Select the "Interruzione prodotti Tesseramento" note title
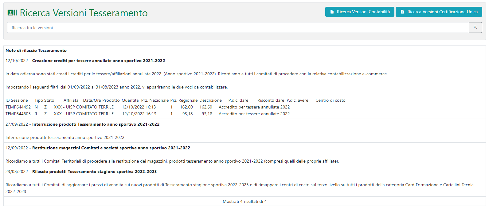 (96, 124)
